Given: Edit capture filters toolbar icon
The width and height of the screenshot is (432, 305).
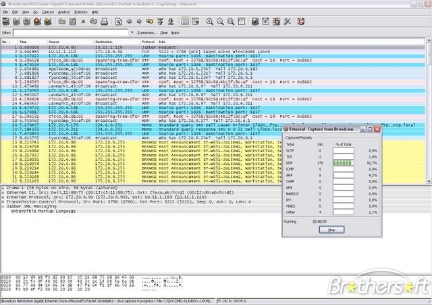Looking at the screenshot, I should click(255, 22).
